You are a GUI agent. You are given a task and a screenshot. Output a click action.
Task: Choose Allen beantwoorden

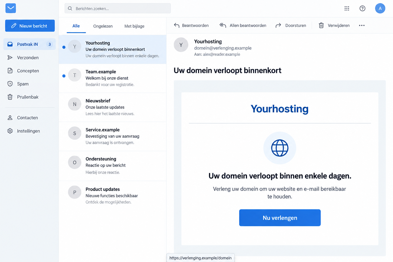[x=243, y=25]
